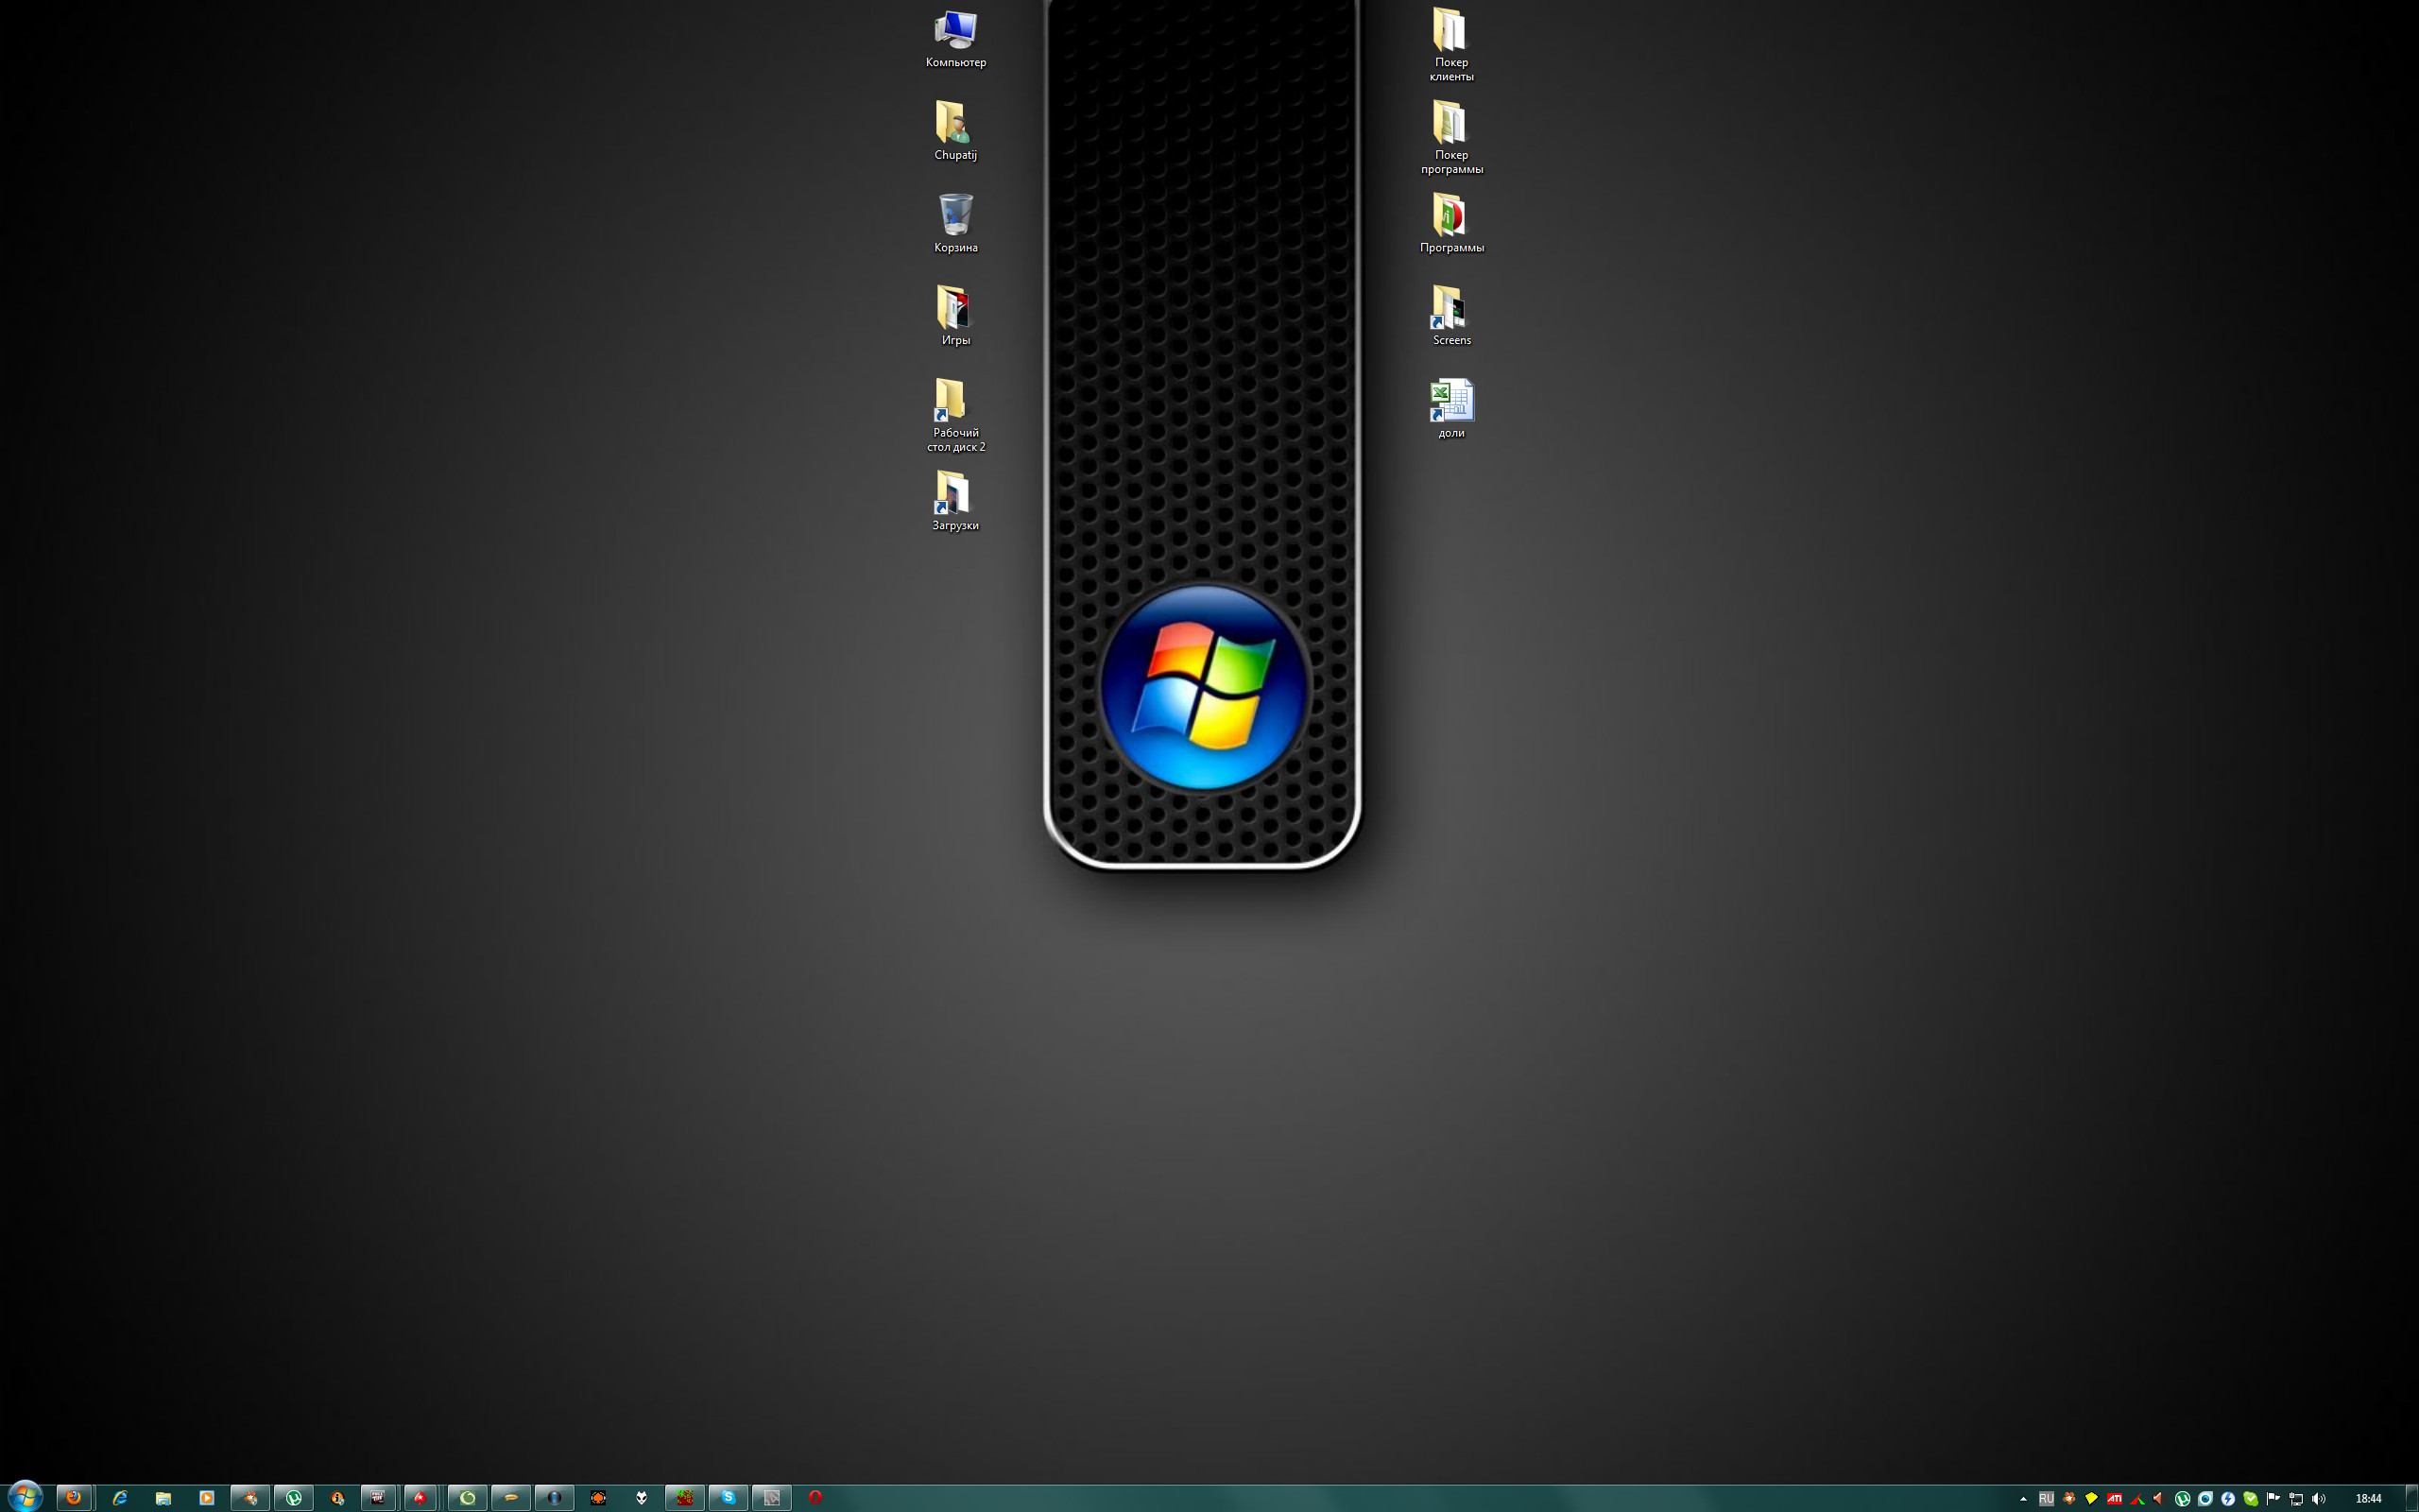Open Windows Explorer from the taskbar

[163, 1498]
